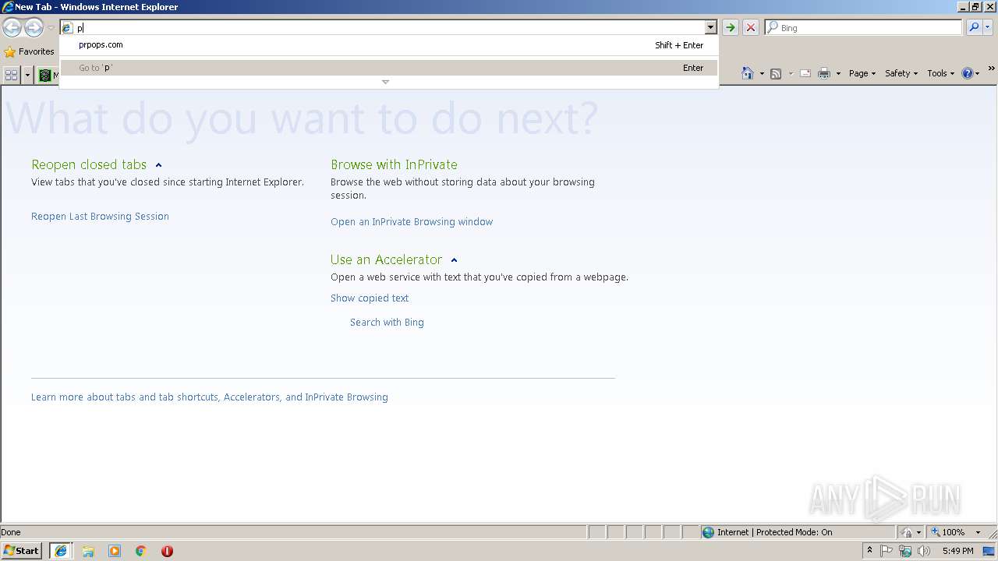998x561 pixels.
Task: Click the red Opera icon in taskbar
Action: [x=167, y=551]
